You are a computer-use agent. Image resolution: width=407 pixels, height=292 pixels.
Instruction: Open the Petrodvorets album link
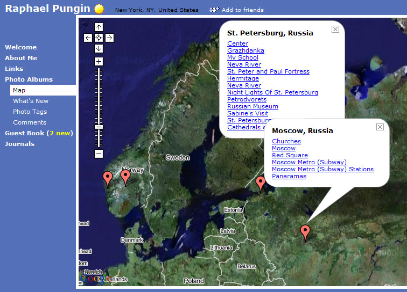(247, 99)
